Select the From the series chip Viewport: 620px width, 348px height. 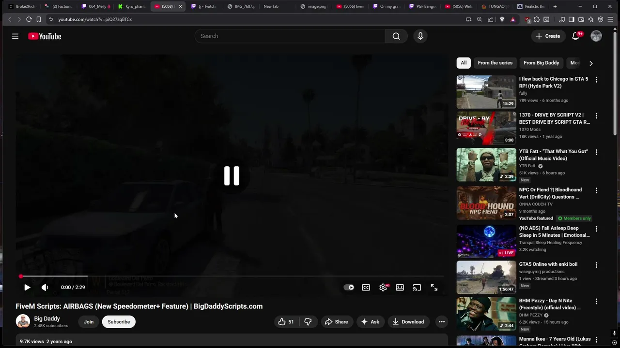(495, 63)
